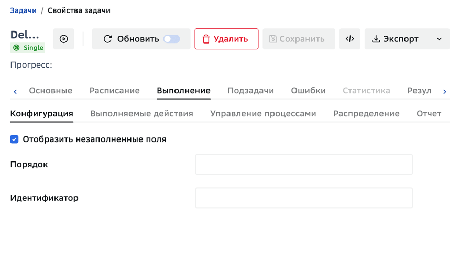Screen dimensions: 460x270
Task: Click the Свойства задачи breadcrumb text
Action: [79, 10]
